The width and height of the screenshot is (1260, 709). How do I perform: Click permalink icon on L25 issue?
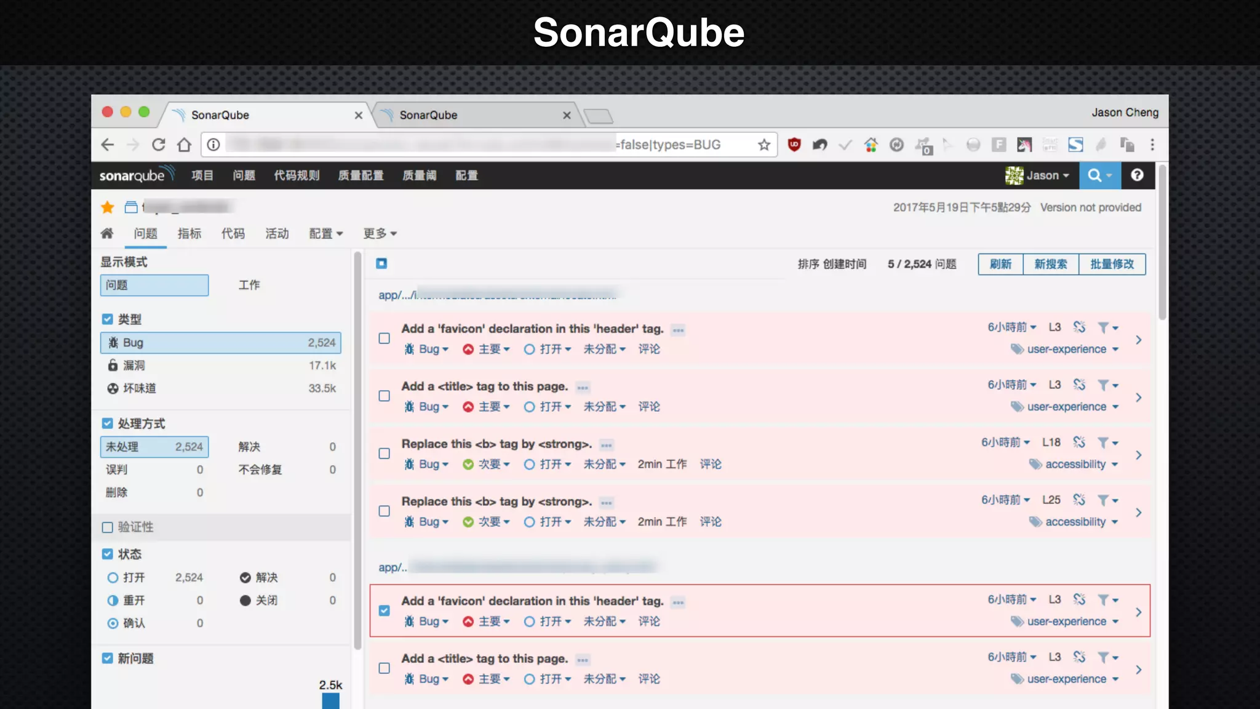tap(1079, 500)
